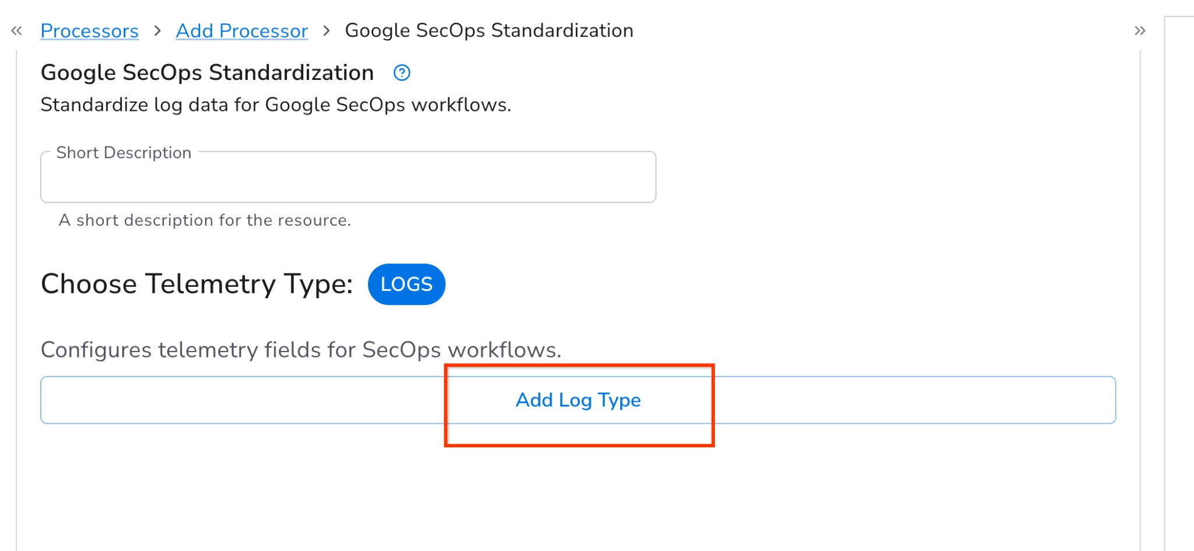This screenshot has height=551, width=1194.
Task: Select the LOGS telemetry type chip
Action: pyautogui.click(x=406, y=285)
